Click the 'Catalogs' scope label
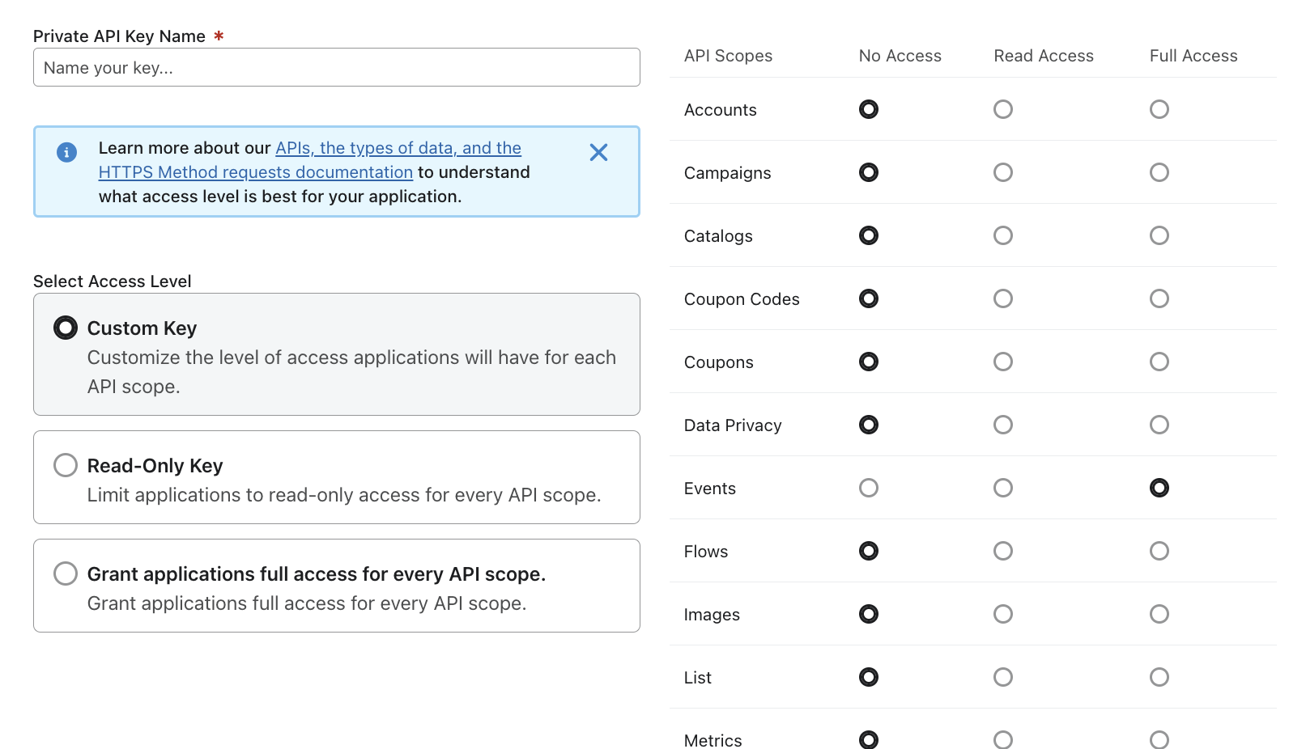 point(718,236)
